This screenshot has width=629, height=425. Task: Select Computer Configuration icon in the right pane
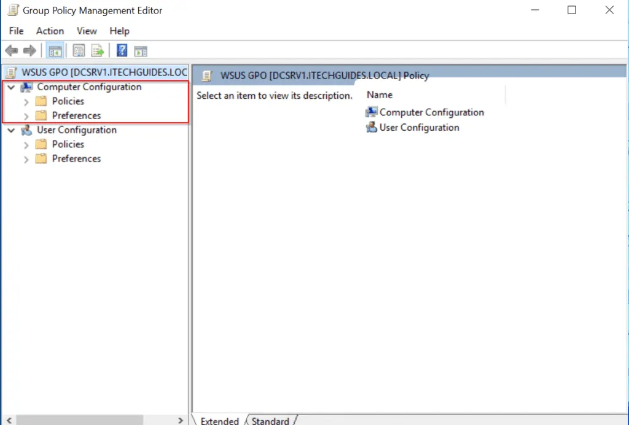coord(371,112)
